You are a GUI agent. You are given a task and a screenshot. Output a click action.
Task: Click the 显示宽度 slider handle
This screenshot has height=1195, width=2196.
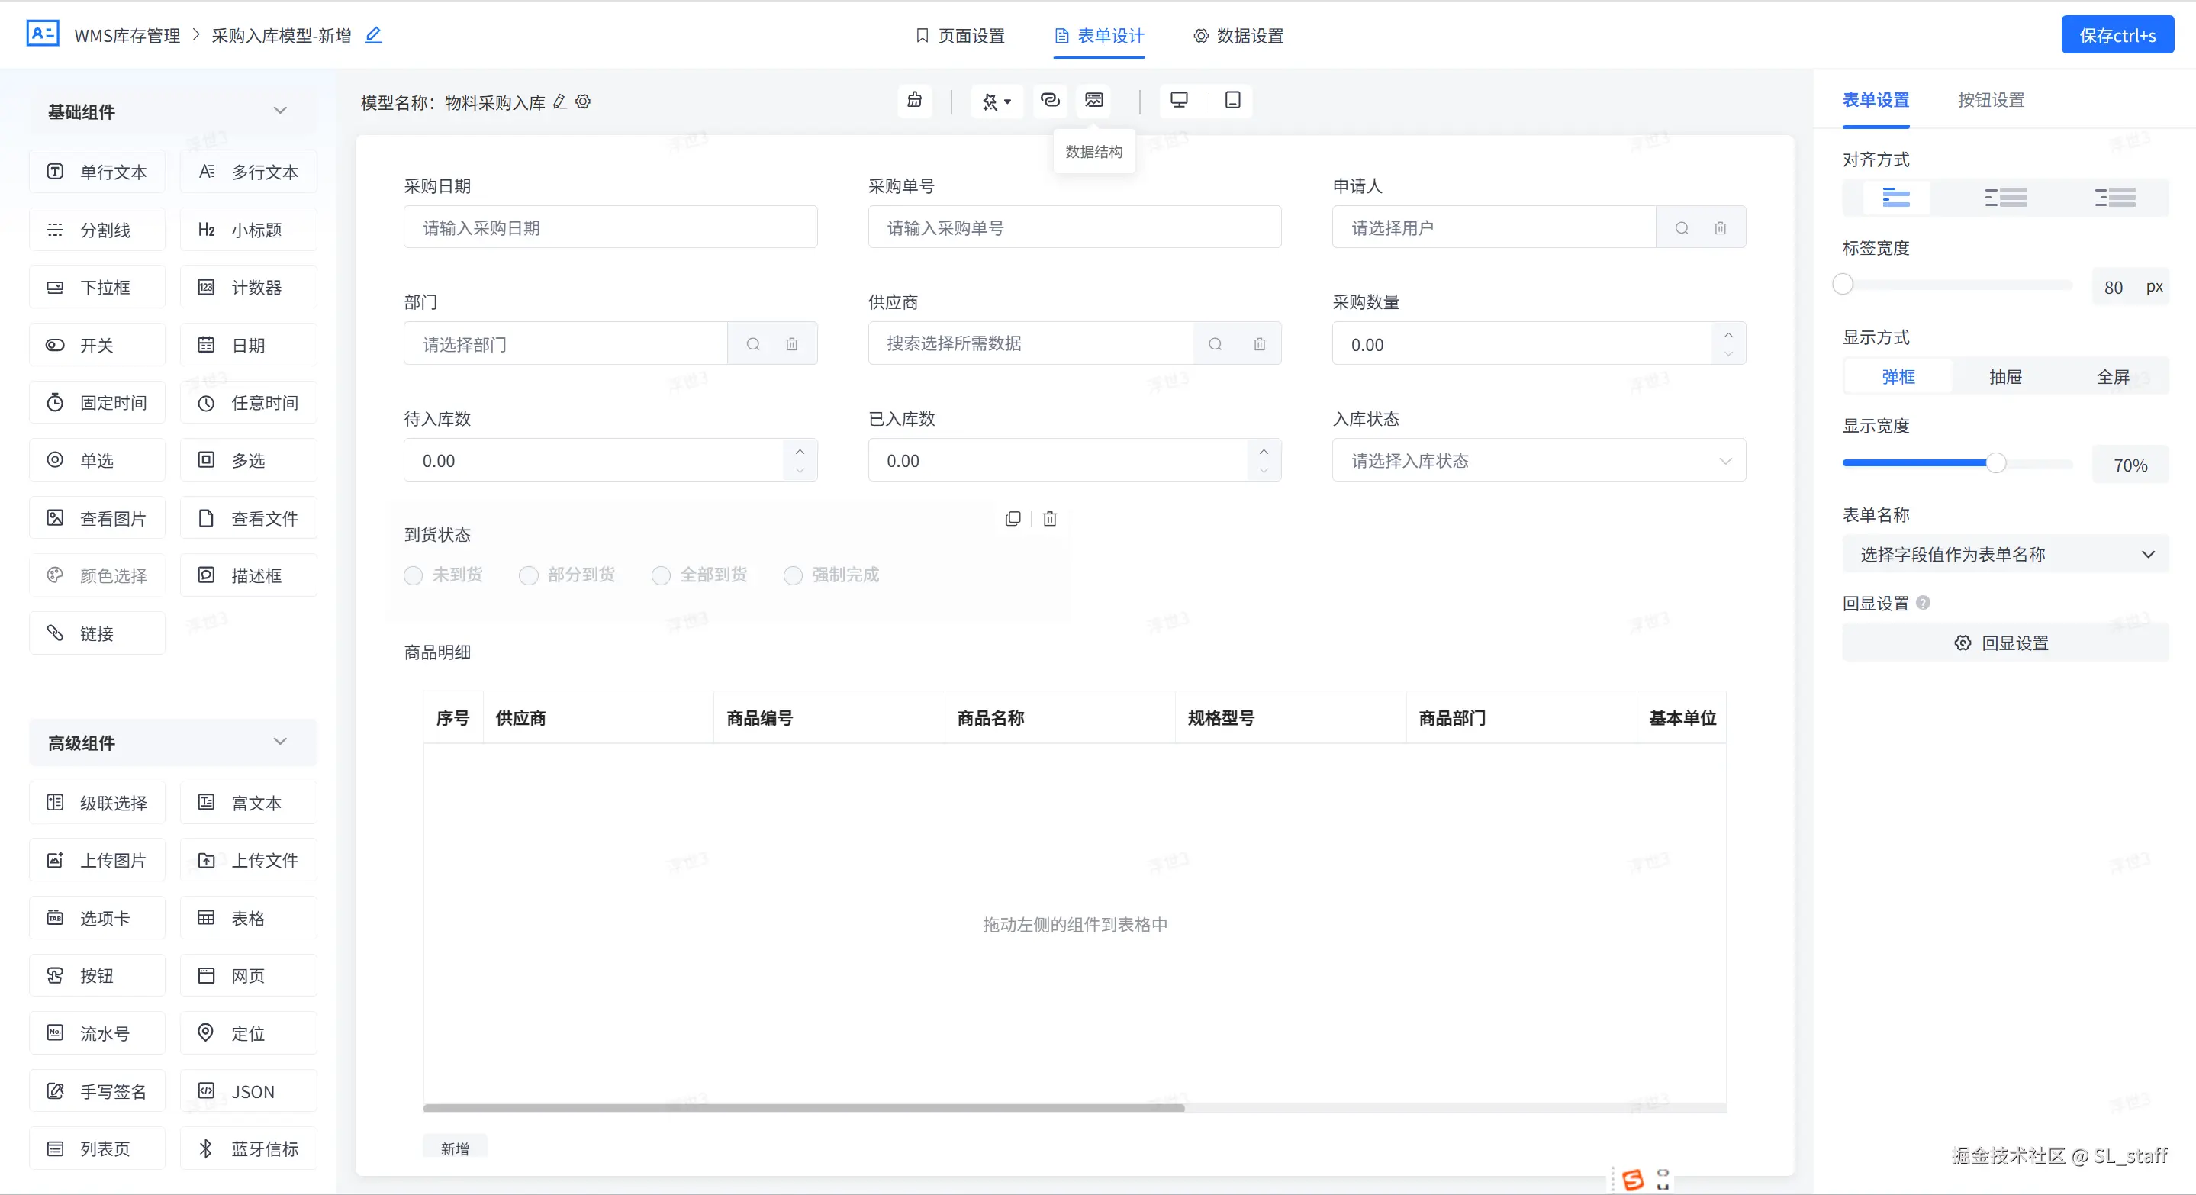[x=1995, y=464]
